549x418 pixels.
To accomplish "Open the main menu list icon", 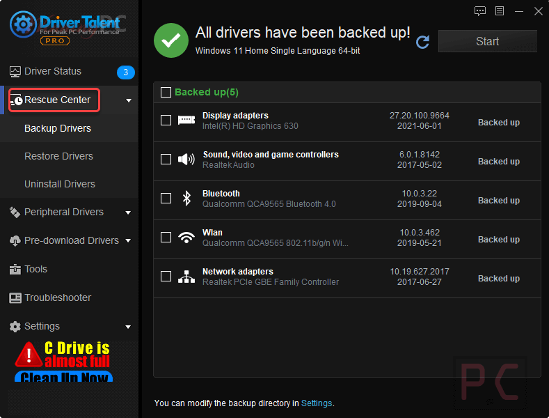I will click(500, 11).
